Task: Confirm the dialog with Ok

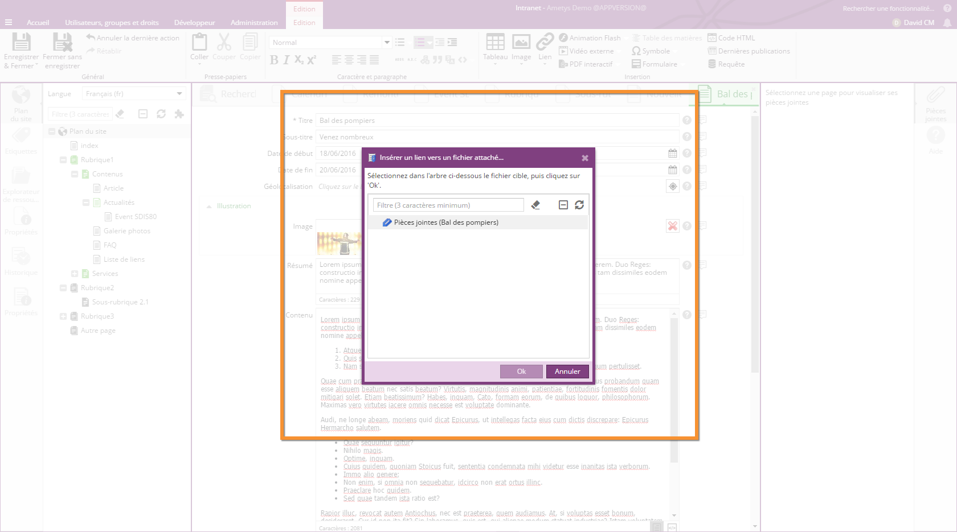Action: 521,372
